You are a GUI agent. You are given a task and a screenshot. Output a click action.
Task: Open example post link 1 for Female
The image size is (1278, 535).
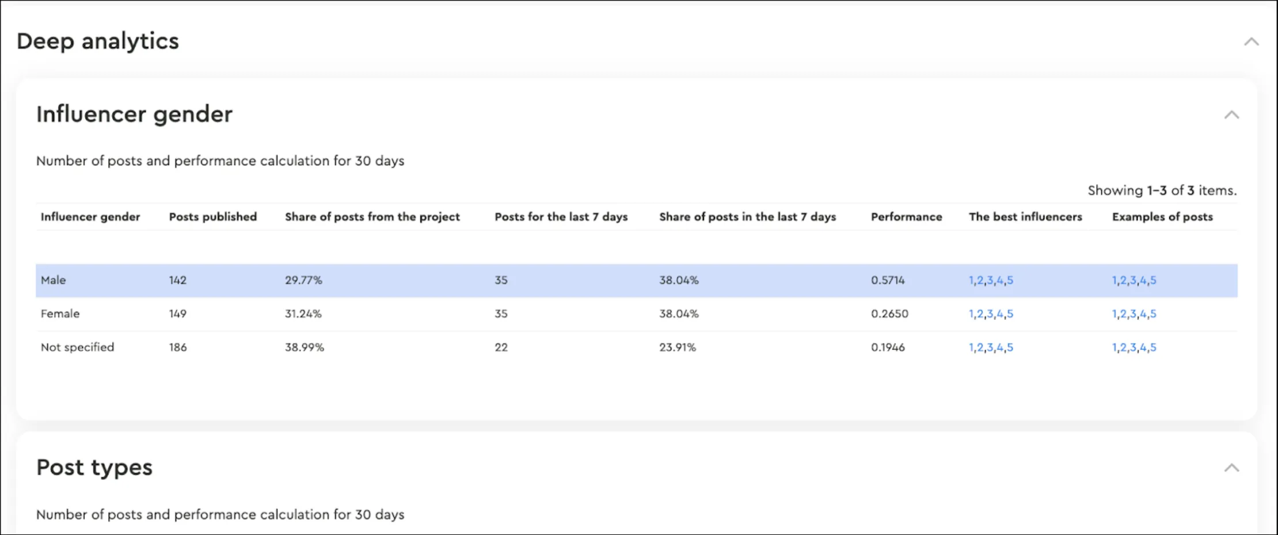coord(1115,314)
